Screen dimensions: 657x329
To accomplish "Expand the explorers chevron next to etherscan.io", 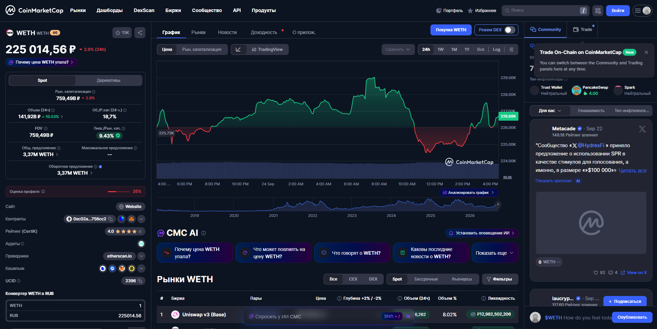I will coord(141,256).
